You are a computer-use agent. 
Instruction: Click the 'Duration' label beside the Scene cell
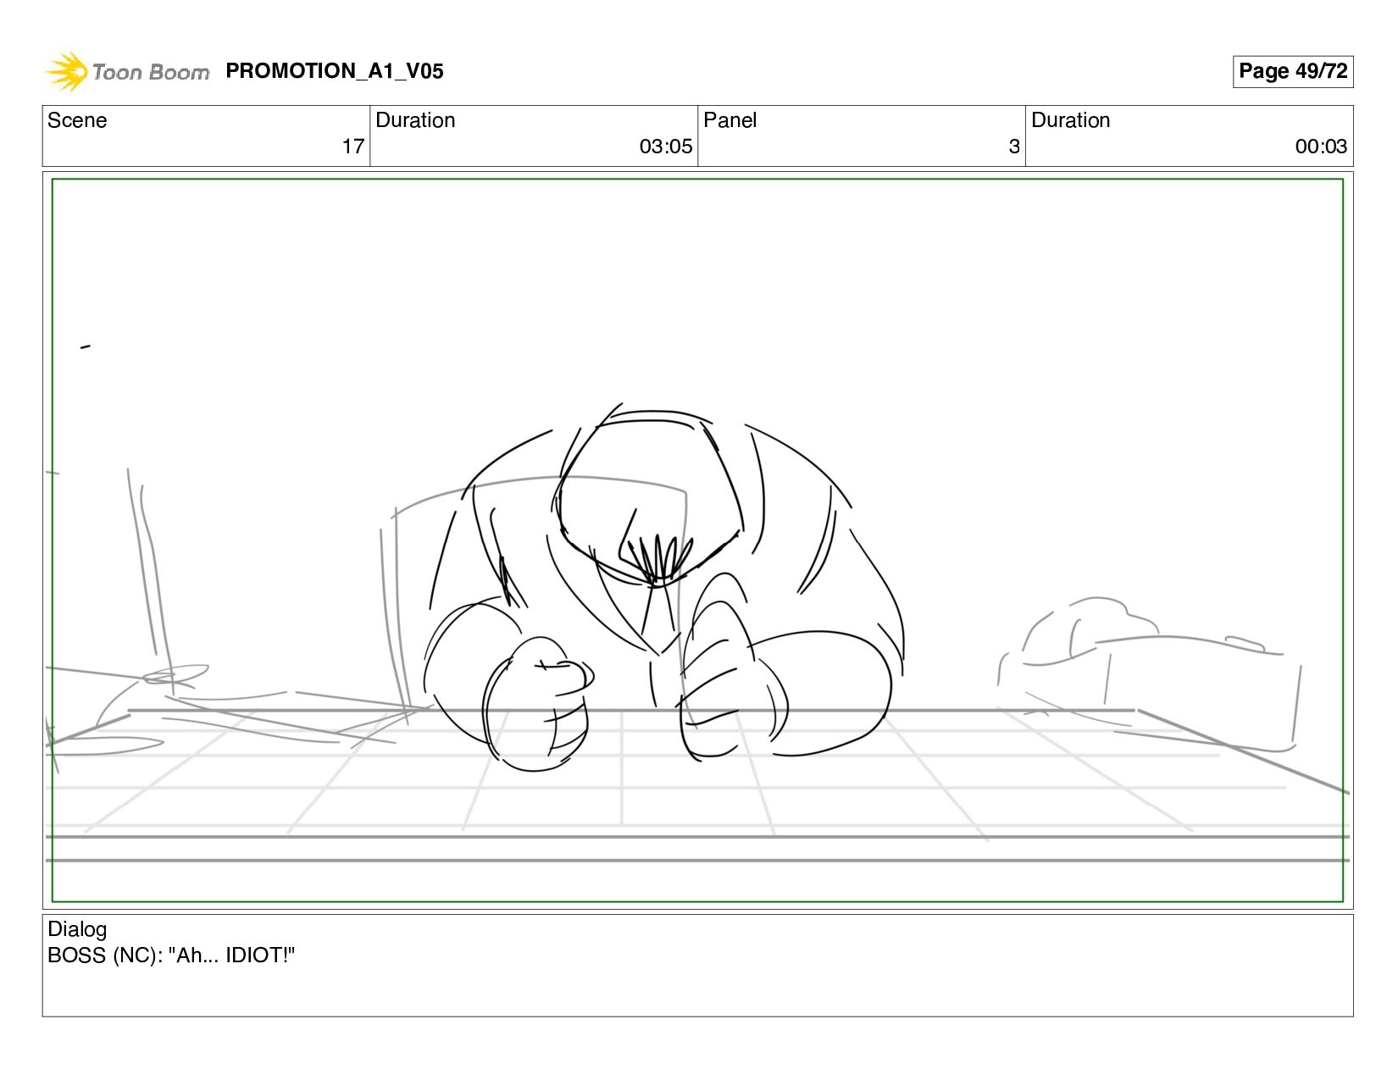pos(415,120)
